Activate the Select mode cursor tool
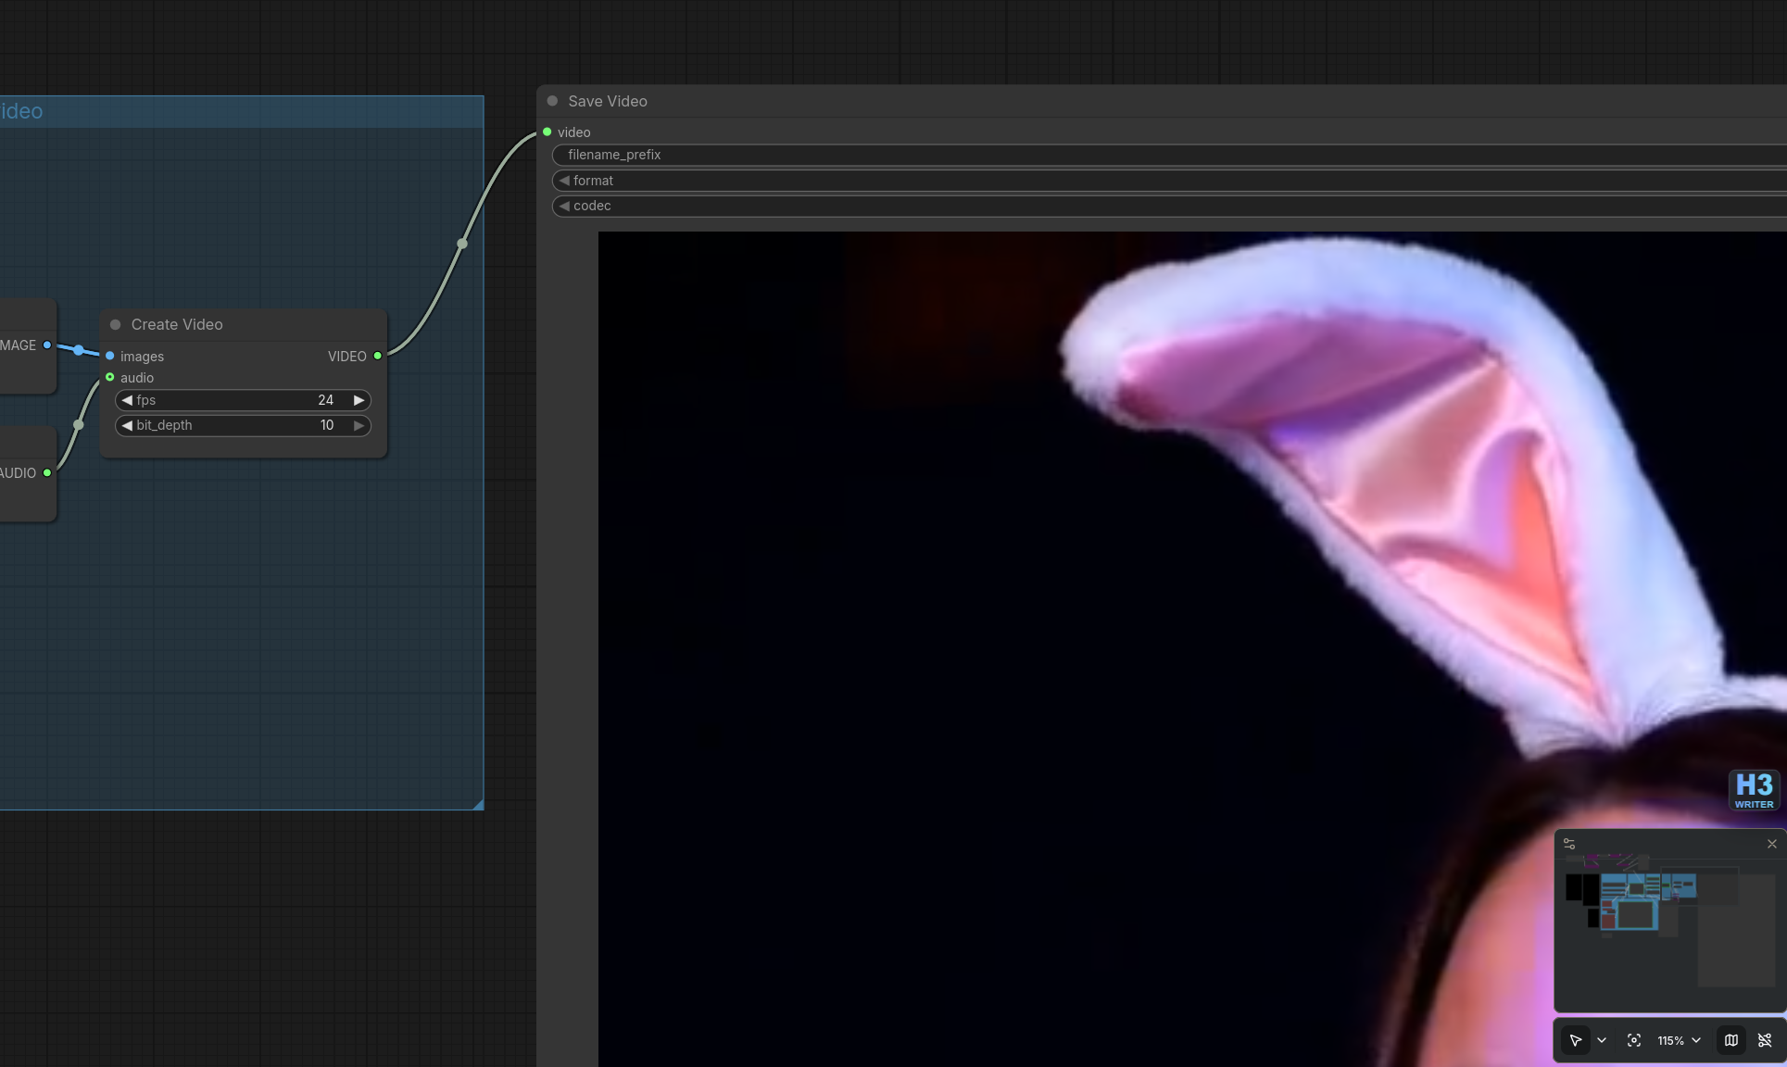Image resolution: width=1787 pixels, height=1067 pixels. 1576,1040
